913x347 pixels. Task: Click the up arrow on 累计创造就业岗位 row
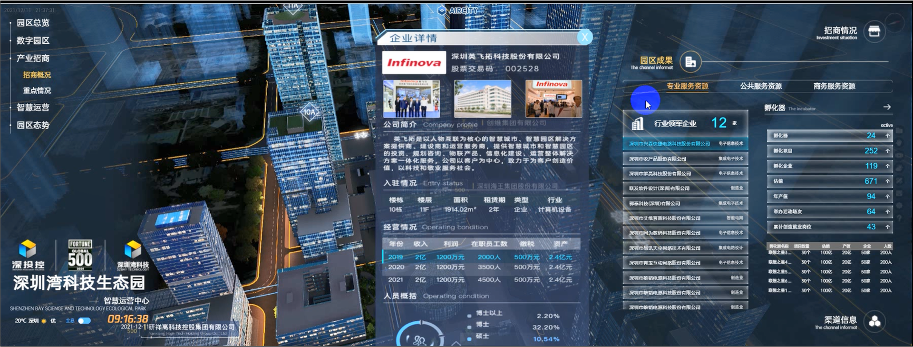coord(887,227)
